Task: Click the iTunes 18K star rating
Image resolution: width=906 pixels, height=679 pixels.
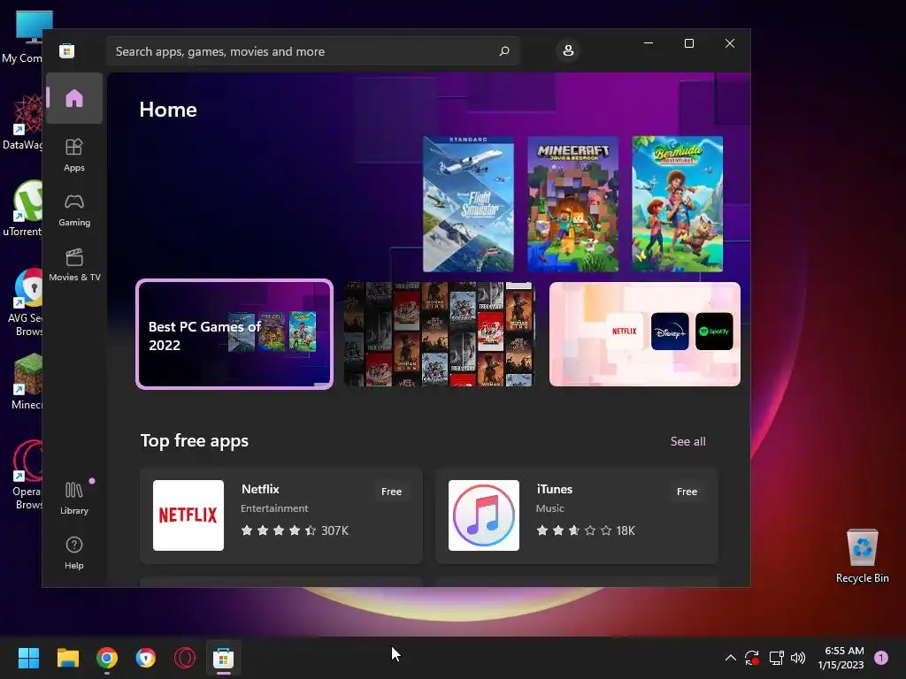Action: pyautogui.click(x=586, y=530)
